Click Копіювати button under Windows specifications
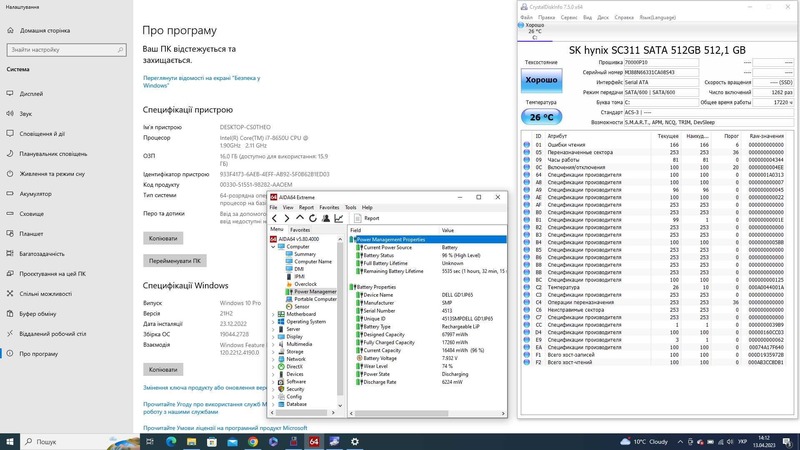The height and width of the screenshot is (450, 800). point(163,370)
